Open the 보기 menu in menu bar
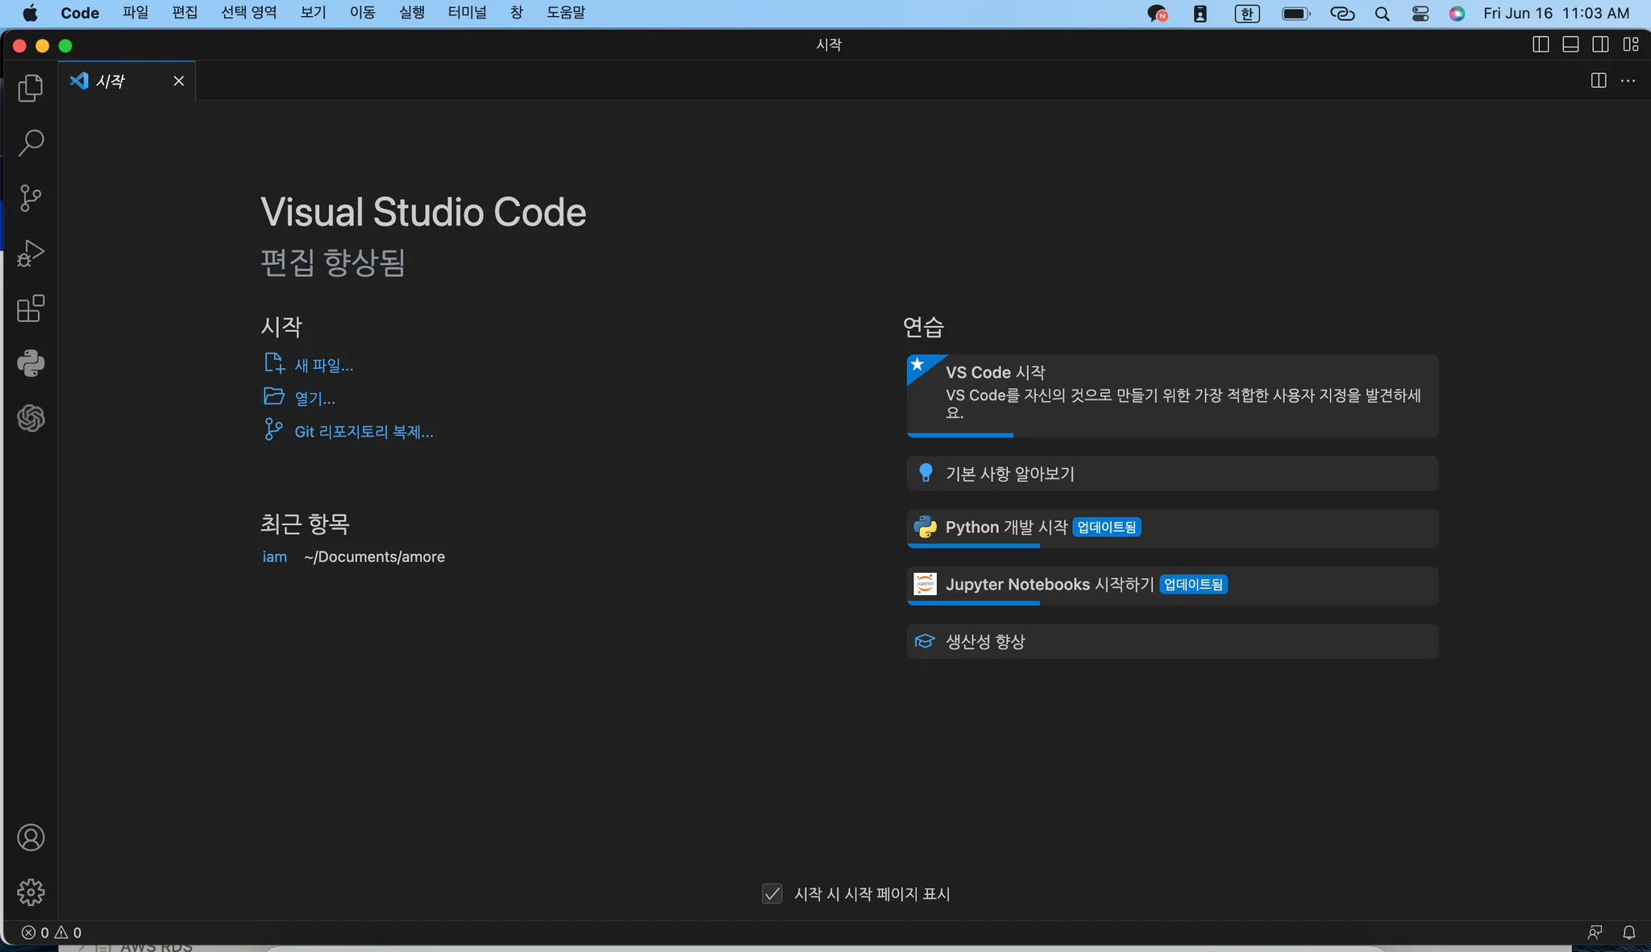Screen dimensions: 1651x952 click(x=313, y=13)
